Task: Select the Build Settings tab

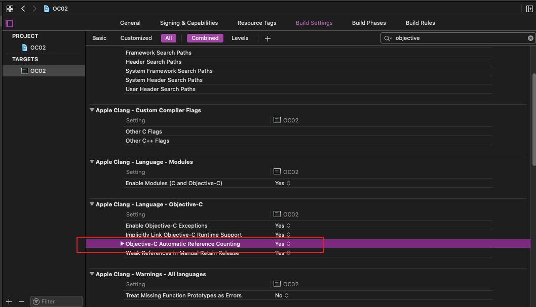Action: [314, 23]
